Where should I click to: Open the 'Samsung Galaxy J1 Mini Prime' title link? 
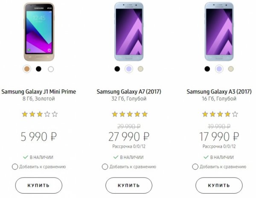click(38, 92)
